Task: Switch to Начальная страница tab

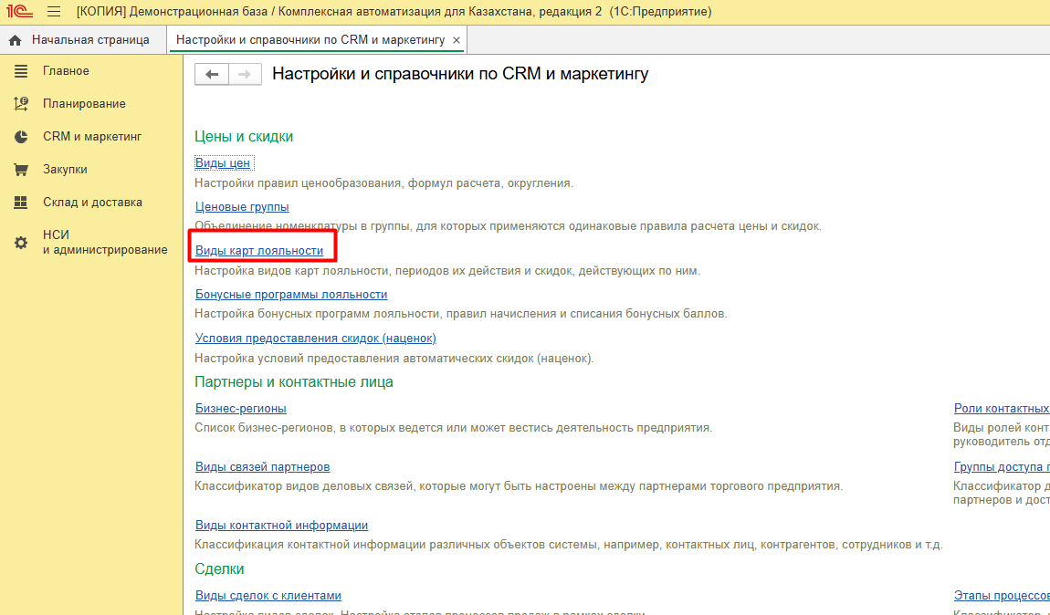Action: [89, 40]
